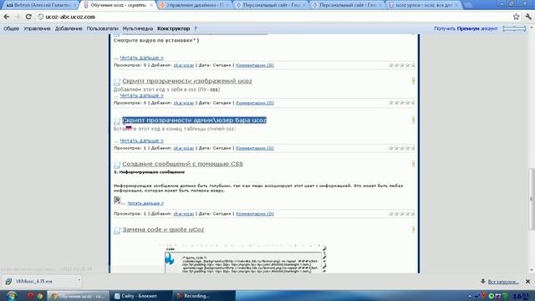Image resolution: width=535 pixels, height=301 pixels.
Task: Open the Общее admin bar menu
Action: pos(11,28)
